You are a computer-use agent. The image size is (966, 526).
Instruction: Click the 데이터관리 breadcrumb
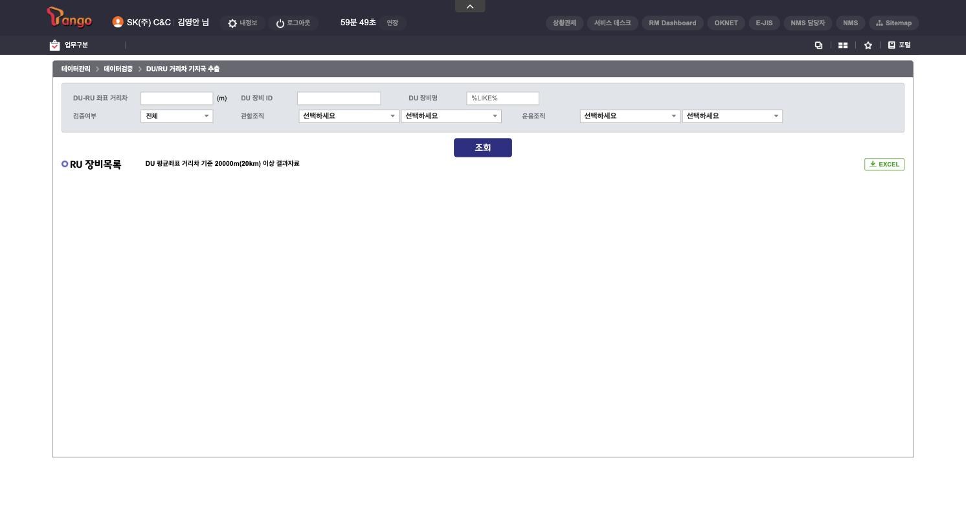(x=76, y=69)
